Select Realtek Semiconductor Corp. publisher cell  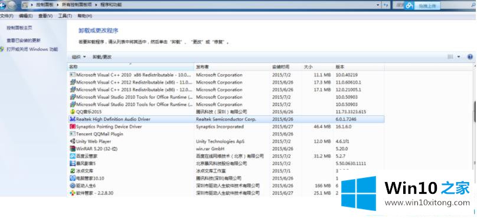(226, 120)
